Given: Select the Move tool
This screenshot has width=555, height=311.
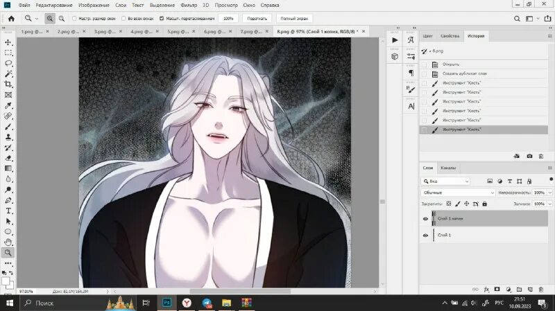Looking at the screenshot, I should 8,42.
